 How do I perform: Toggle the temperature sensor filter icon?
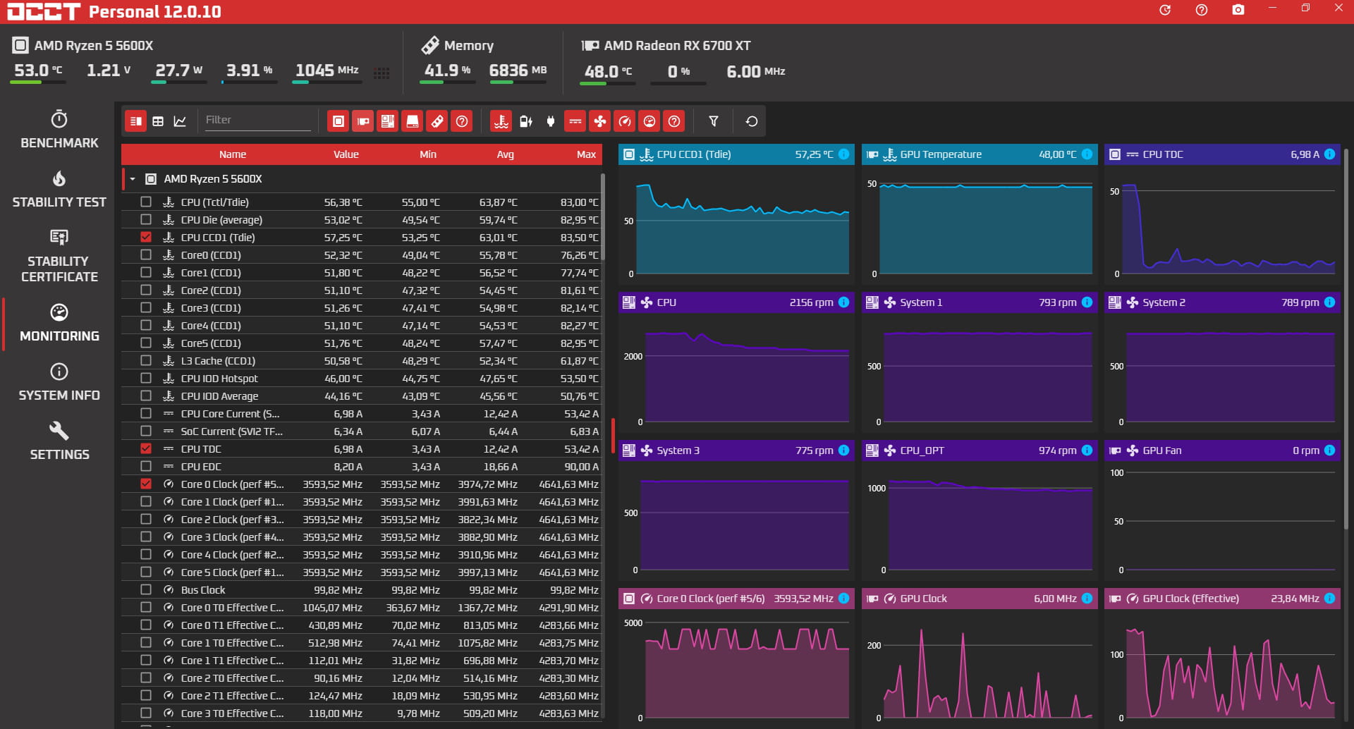(501, 121)
